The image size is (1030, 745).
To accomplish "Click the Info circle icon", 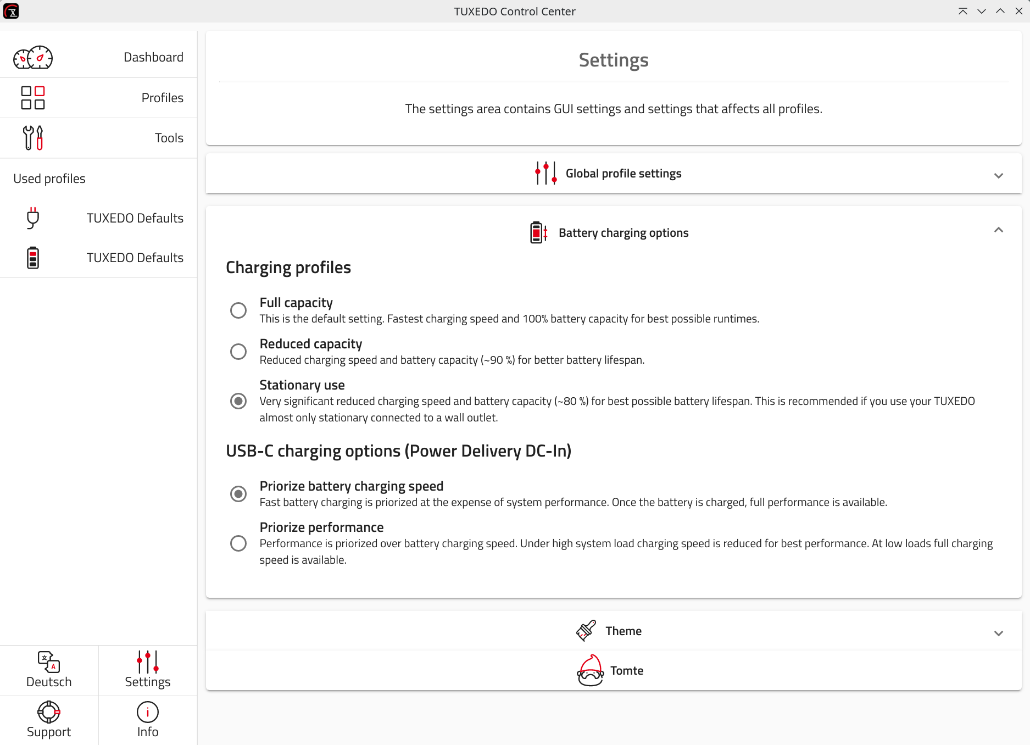I will [x=148, y=712].
